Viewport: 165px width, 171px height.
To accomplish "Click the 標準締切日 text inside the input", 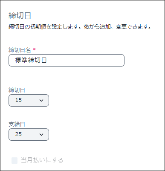I will click(x=31, y=60).
